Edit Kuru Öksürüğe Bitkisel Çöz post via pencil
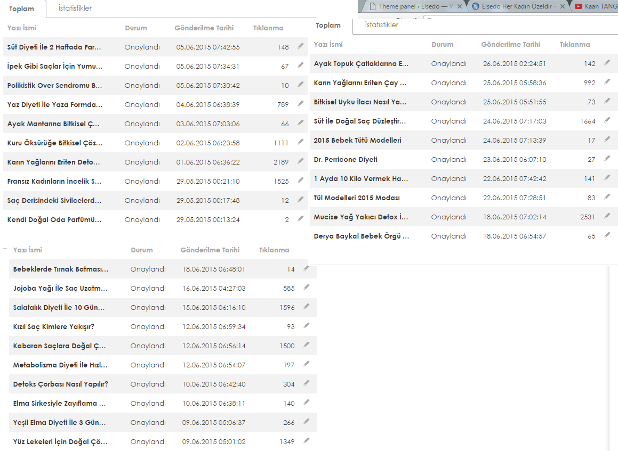The width and height of the screenshot is (618, 451). (301, 142)
